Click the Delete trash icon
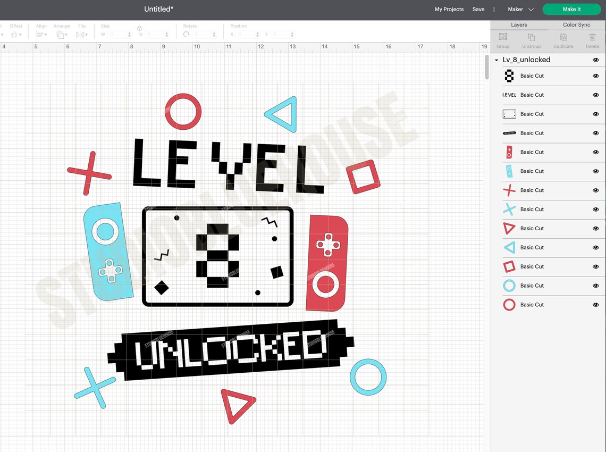The width and height of the screenshot is (606, 452). pos(592,38)
